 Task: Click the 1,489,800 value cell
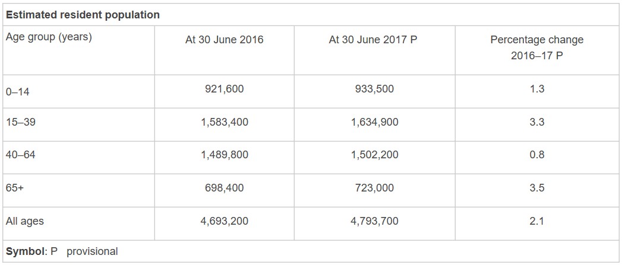pos(225,155)
